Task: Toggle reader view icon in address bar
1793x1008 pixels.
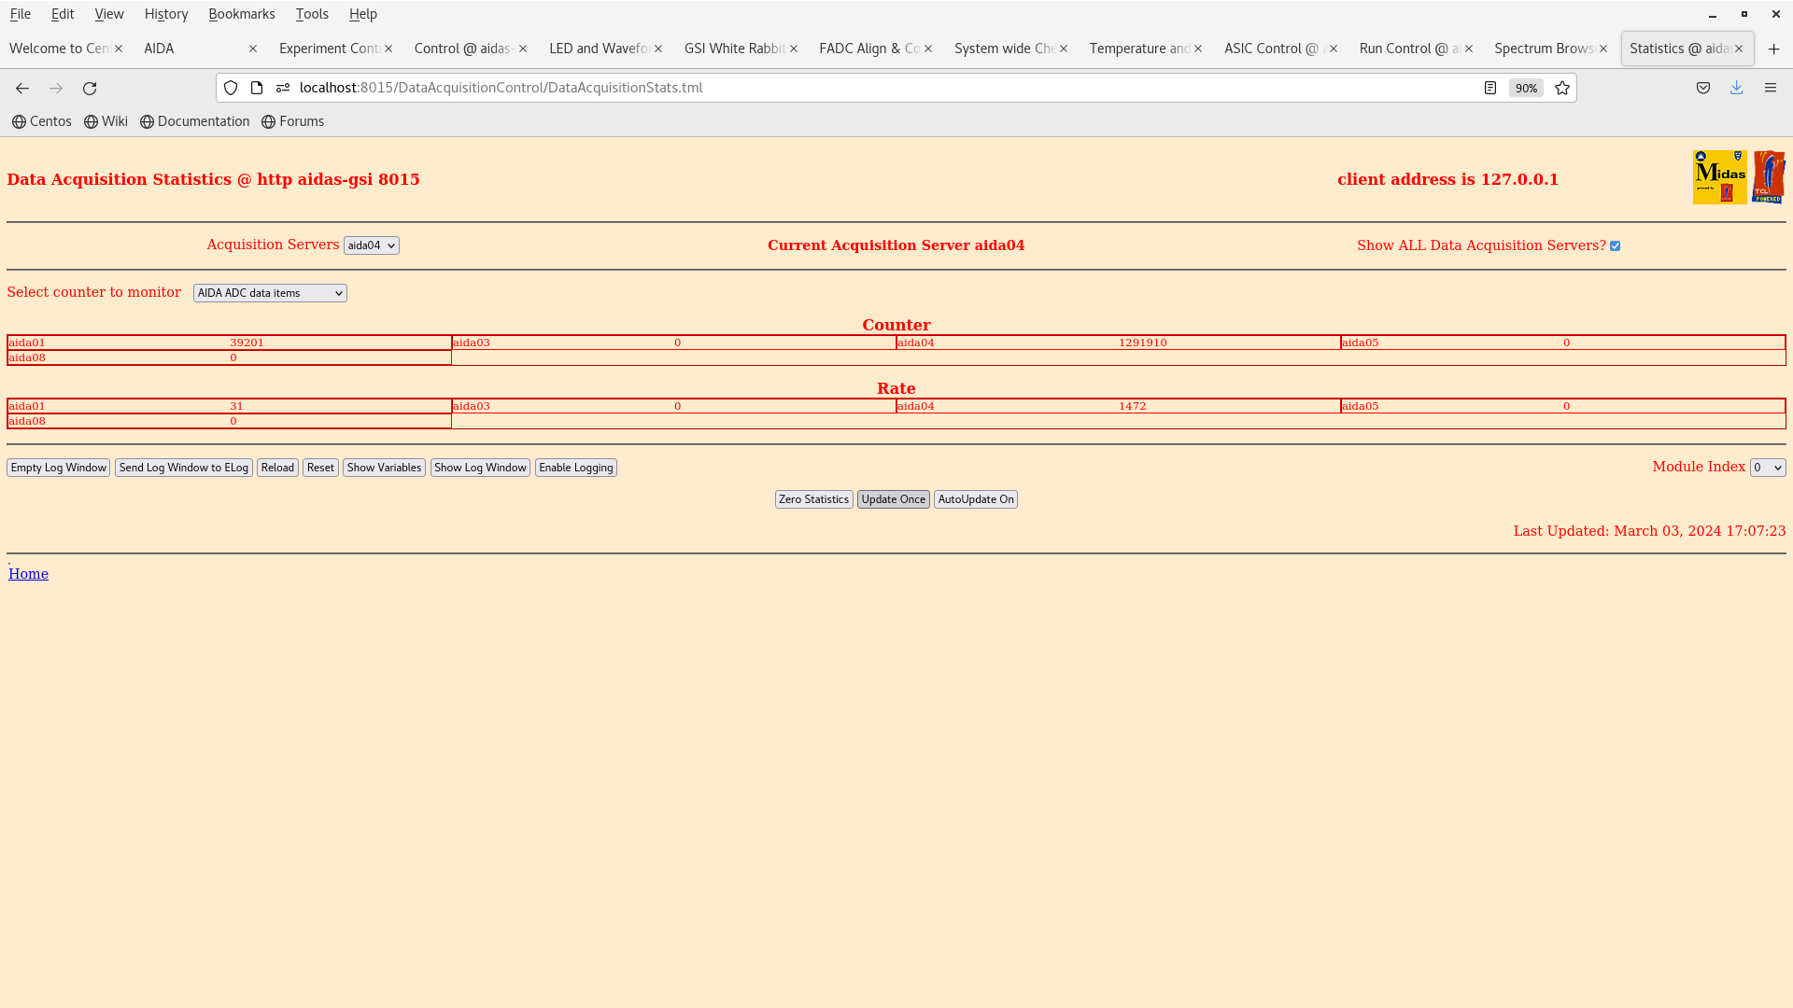Action: pos(1490,88)
